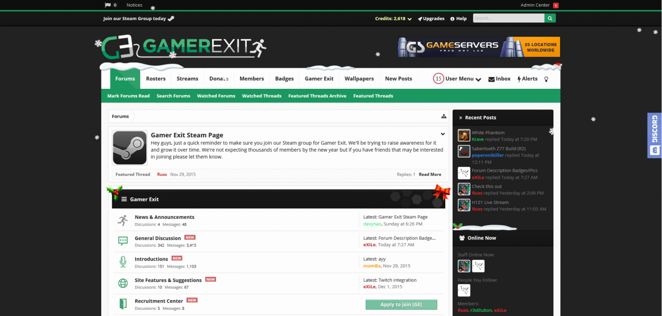Open General Discussion forum
The image size is (662, 316).
point(158,239)
